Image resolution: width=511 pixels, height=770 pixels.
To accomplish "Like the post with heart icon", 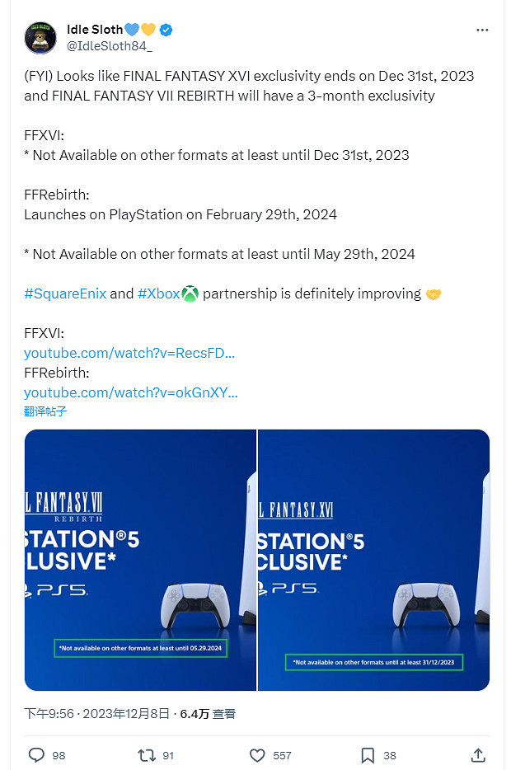I will pyautogui.click(x=257, y=754).
